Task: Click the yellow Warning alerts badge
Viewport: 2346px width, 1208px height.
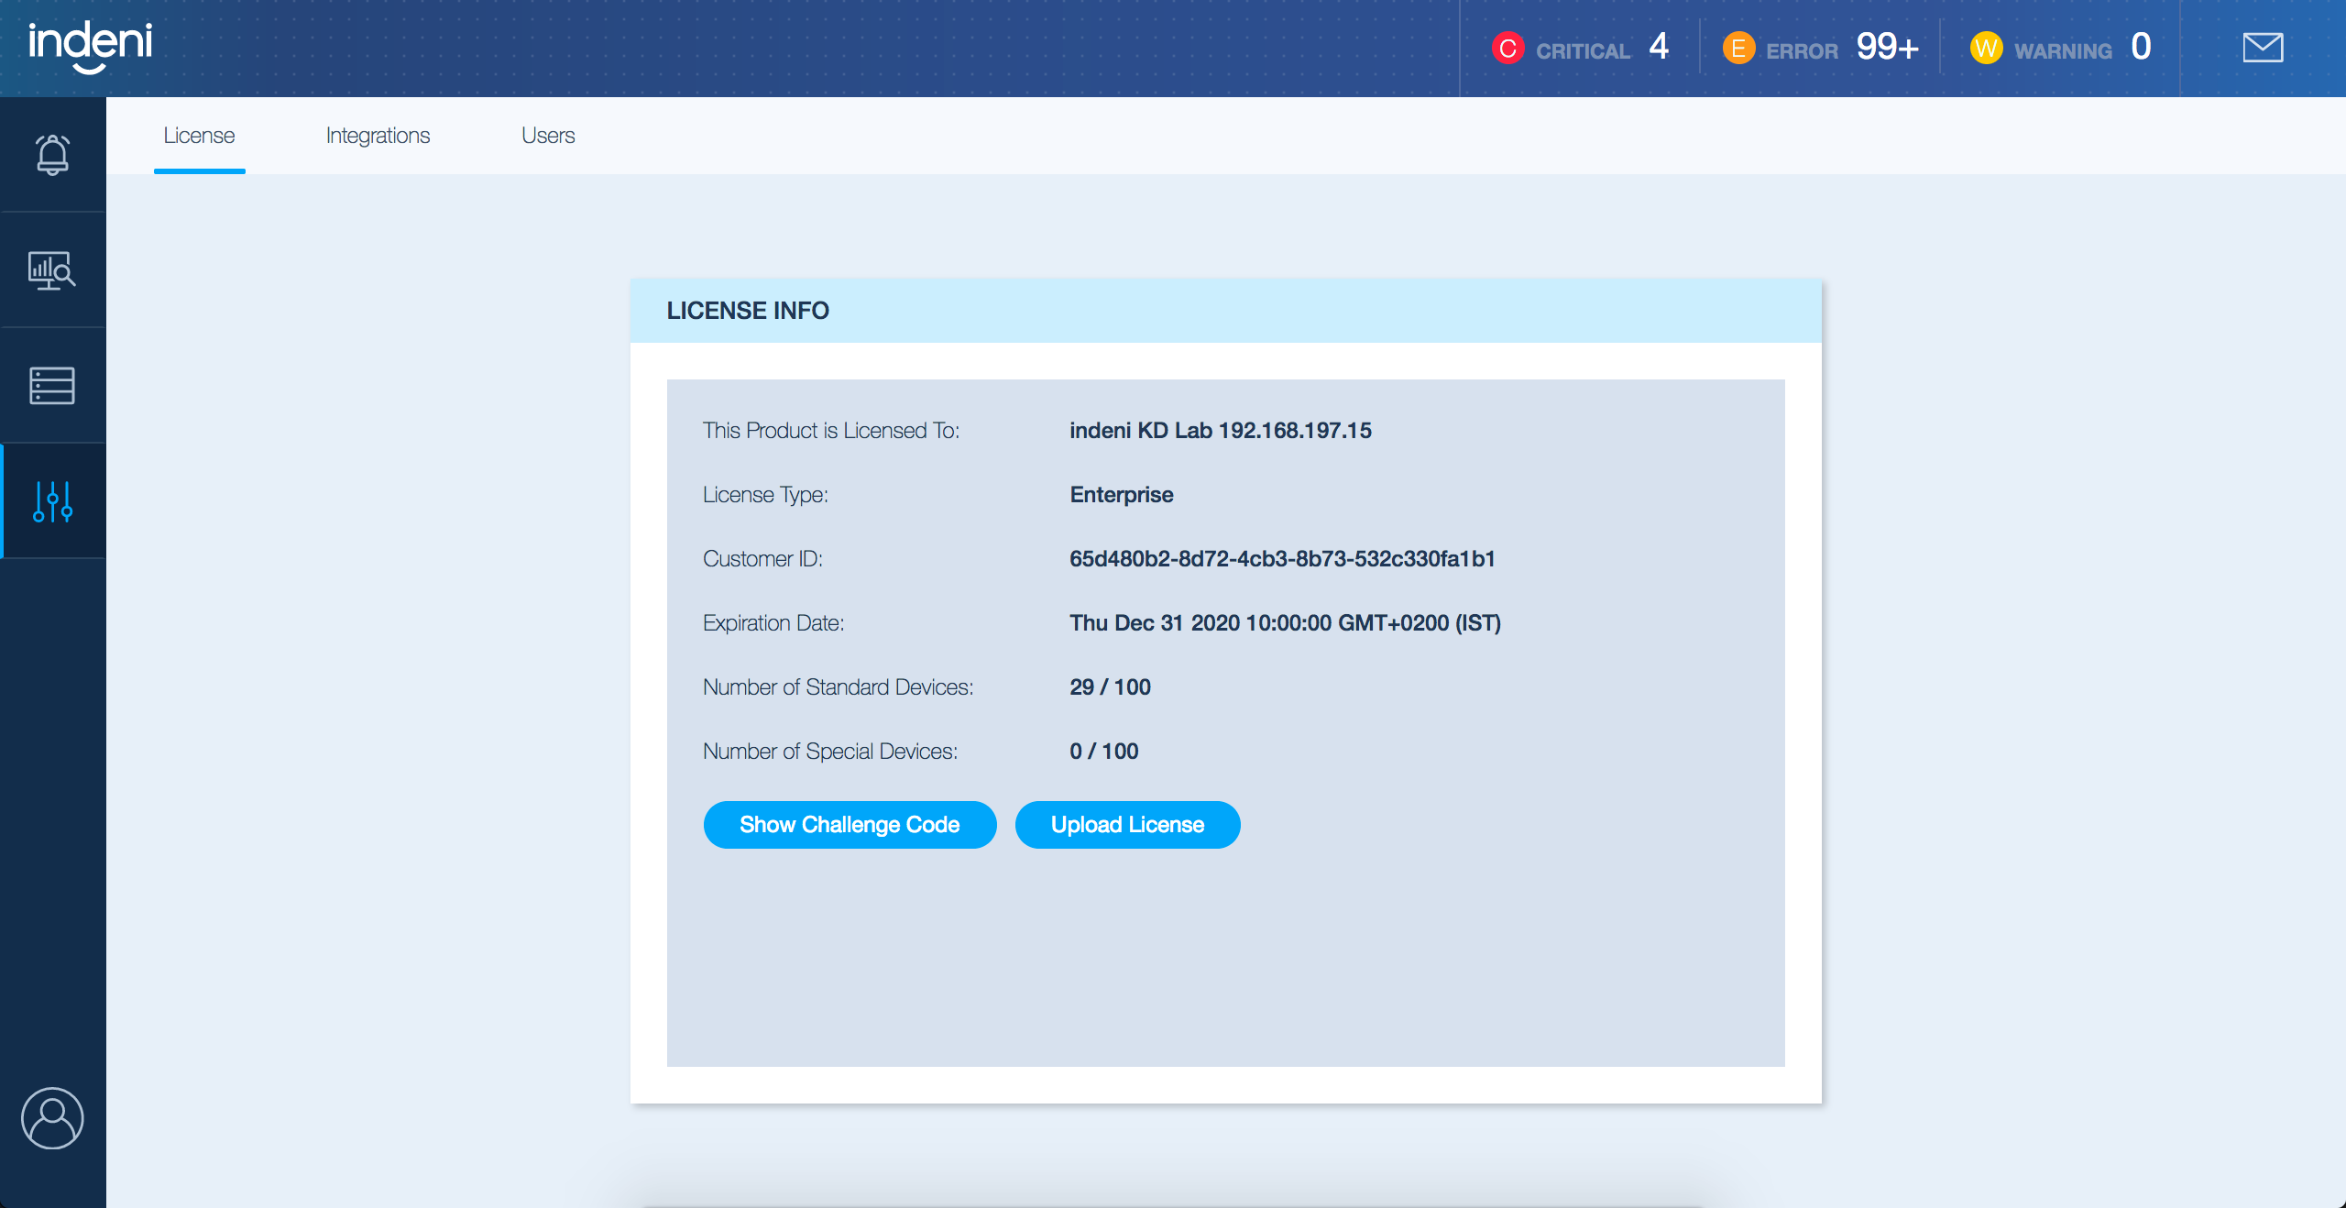Action: [1986, 48]
